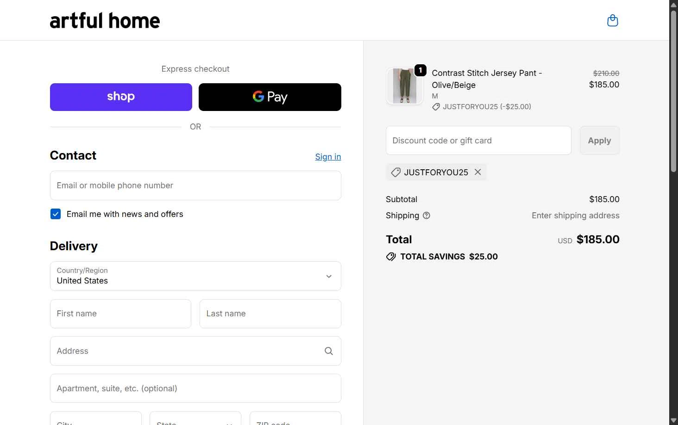Pay with Shop express checkout
This screenshot has height=425, width=678.
[x=121, y=97]
